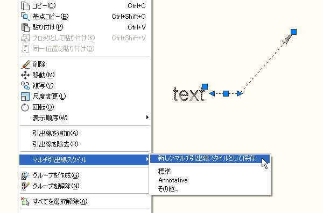Click the move (移動) arrows icon
Viewport: 323px width, 213px height.
25,75
